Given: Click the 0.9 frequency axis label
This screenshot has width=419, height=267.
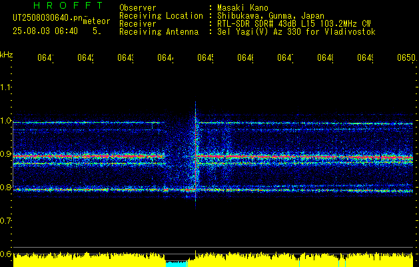Looking at the screenshot, I should pos(5,154).
